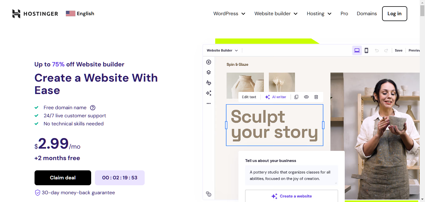425x202 pixels.
Task: Expand the Website builder nav menu
Action: tap(276, 14)
